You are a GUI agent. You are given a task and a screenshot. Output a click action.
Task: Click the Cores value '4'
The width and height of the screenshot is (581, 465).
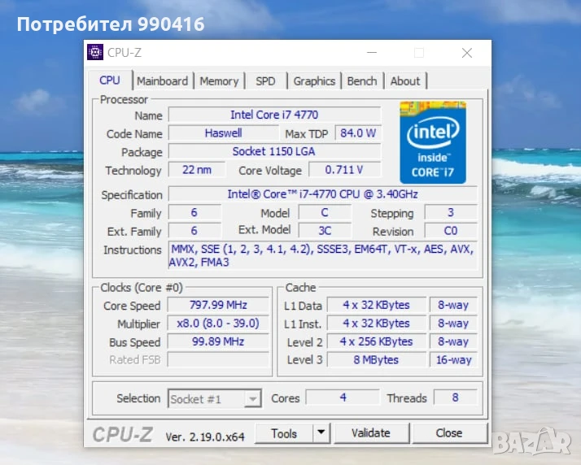[x=343, y=398]
